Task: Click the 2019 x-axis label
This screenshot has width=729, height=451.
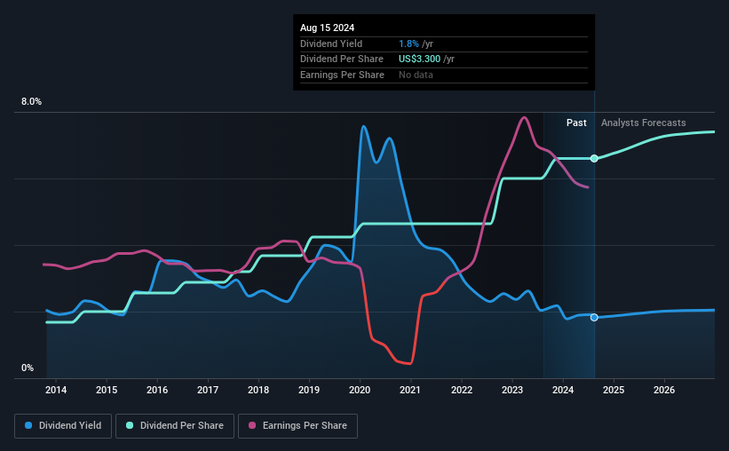Action: point(309,390)
